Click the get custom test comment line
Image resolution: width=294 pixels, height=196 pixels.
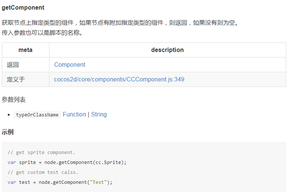pyautogui.click(x=43, y=172)
